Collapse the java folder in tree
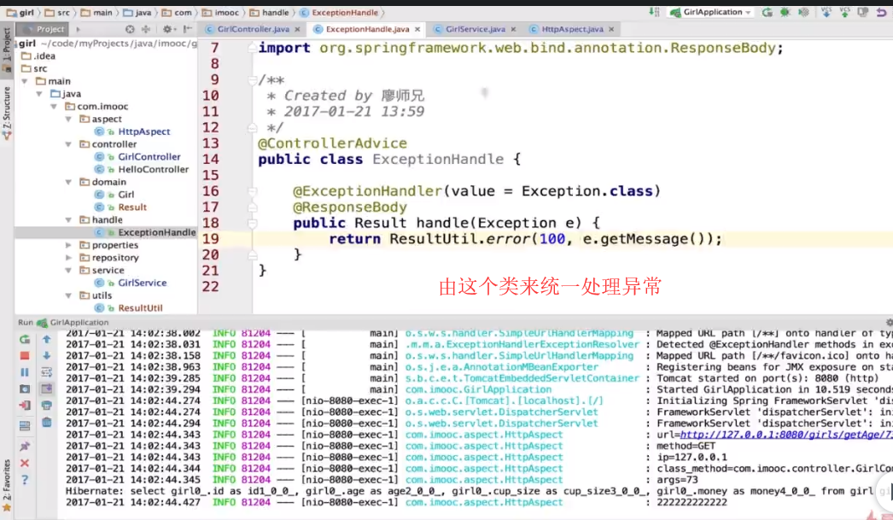The height and width of the screenshot is (520, 893). (39, 94)
